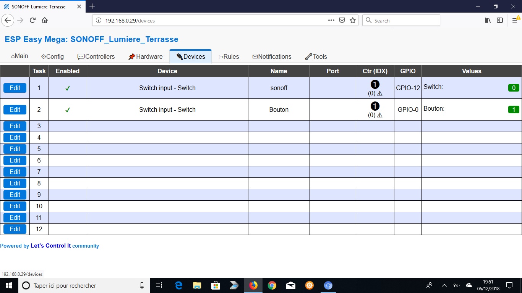The width and height of the screenshot is (522, 293).
Task: Open Mail app from taskbar
Action: tap(290, 285)
